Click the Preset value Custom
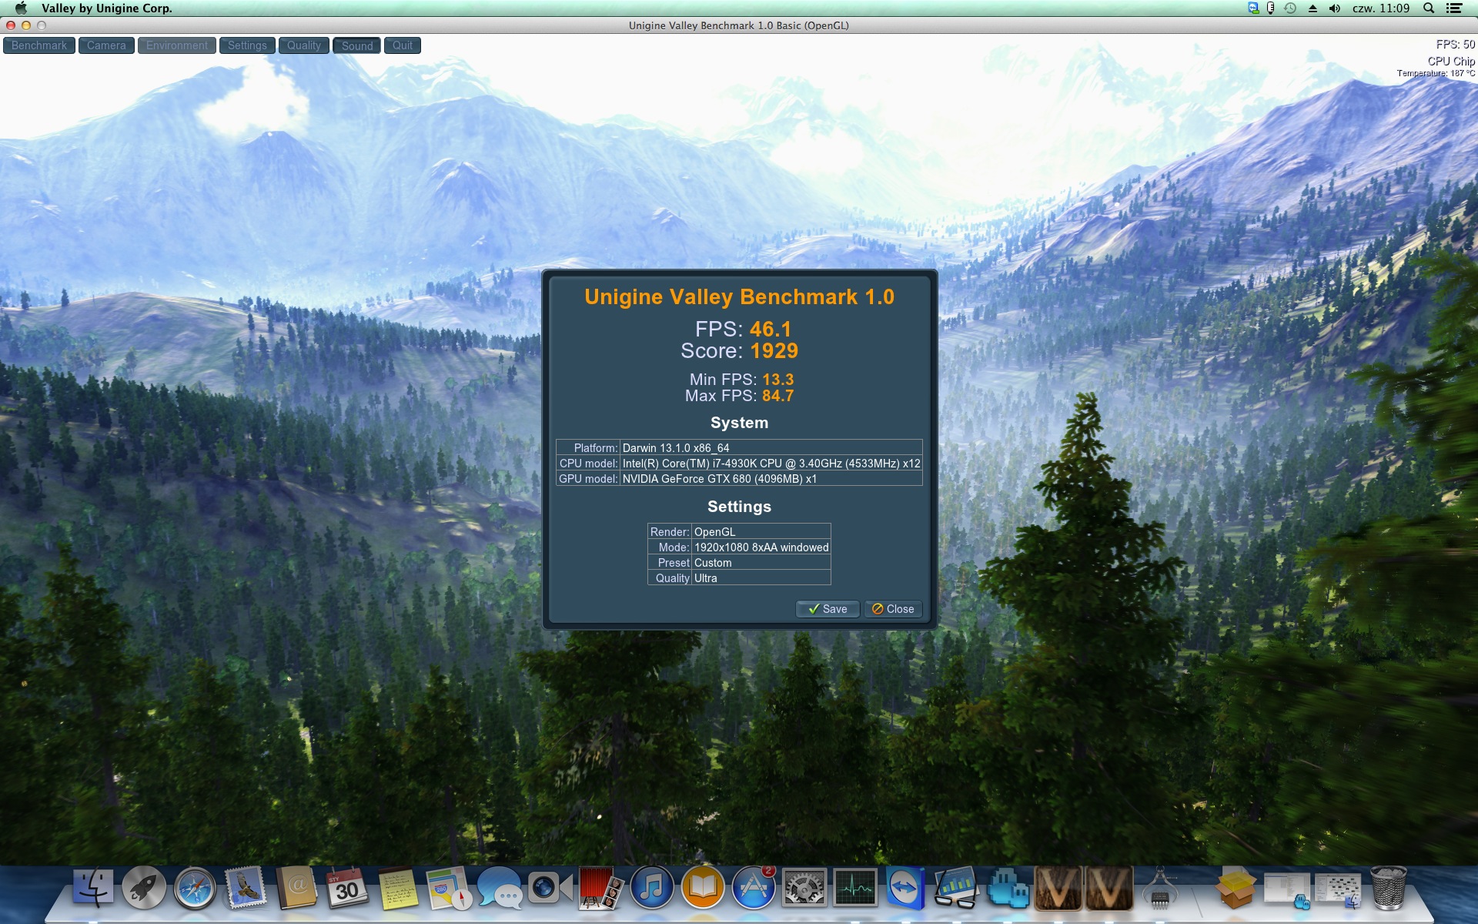 pyautogui.click(x=713, y=563)
